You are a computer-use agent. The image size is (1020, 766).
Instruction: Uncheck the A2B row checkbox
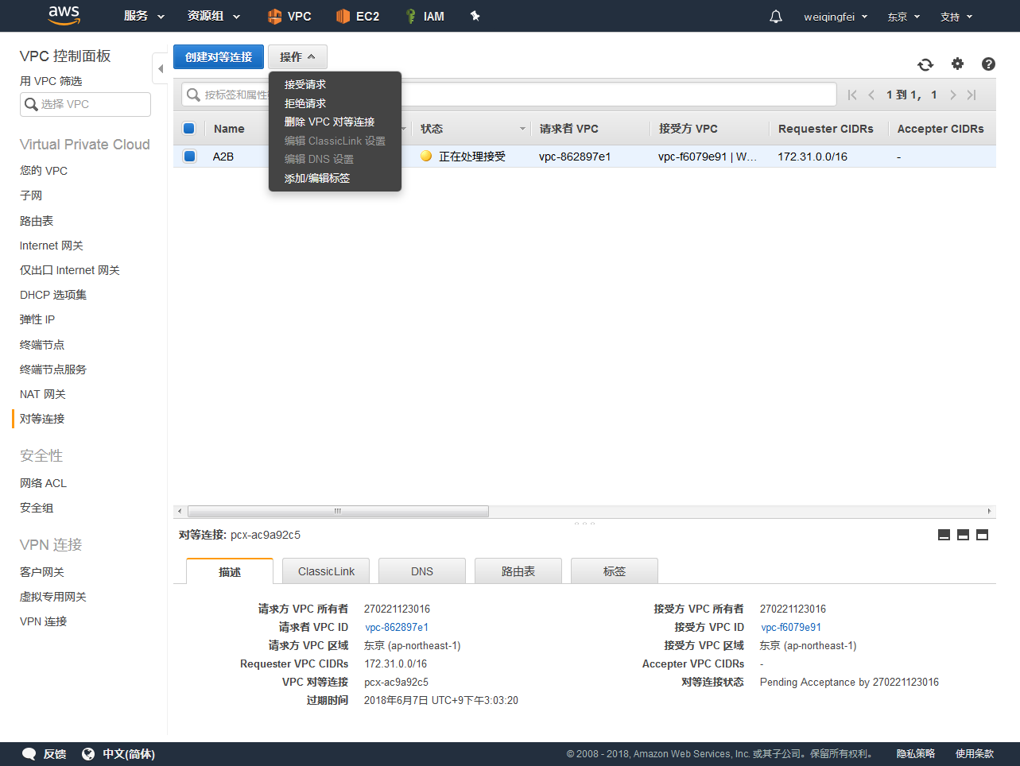[x=189, y=157]
